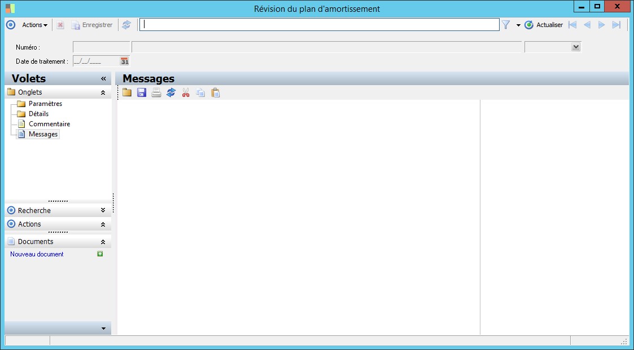Collapse the Documents section
The width and height of the screenshot is (634, 350).
point(103,242)
